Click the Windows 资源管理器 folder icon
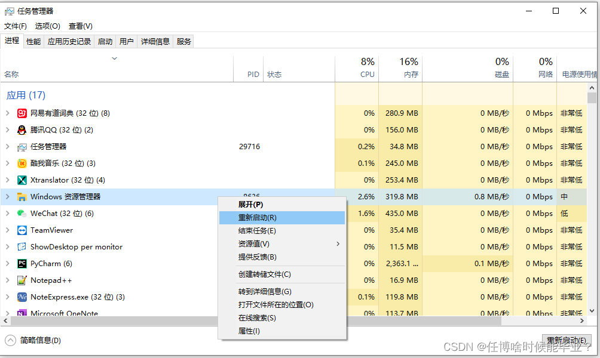Viewport: 600px width, 358px height. coord(22,197)
